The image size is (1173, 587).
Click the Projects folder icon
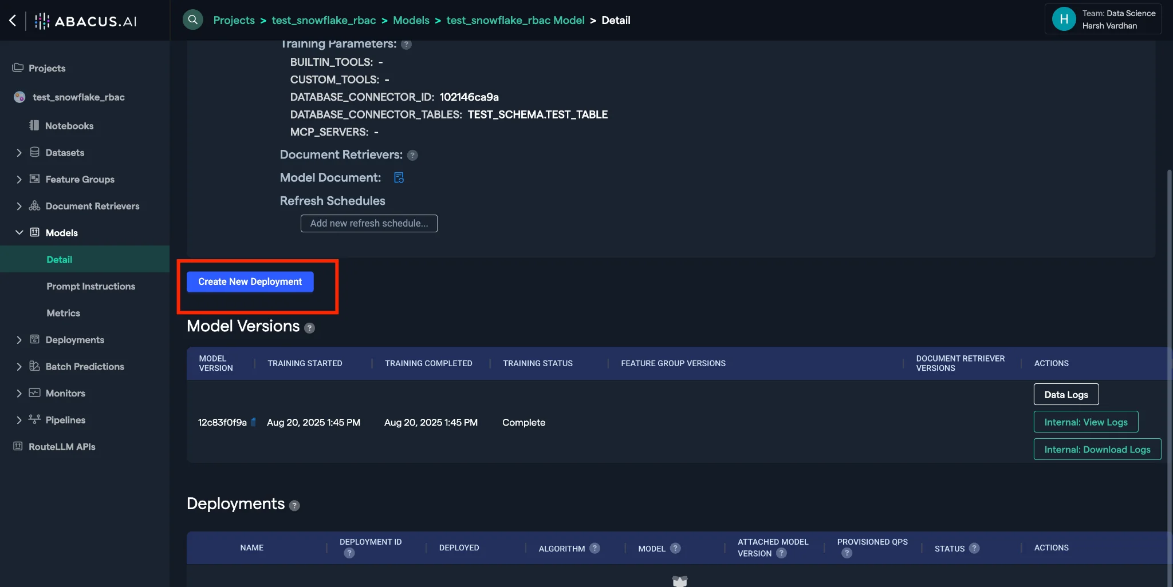pyautogui.click(x=17, y=68)
